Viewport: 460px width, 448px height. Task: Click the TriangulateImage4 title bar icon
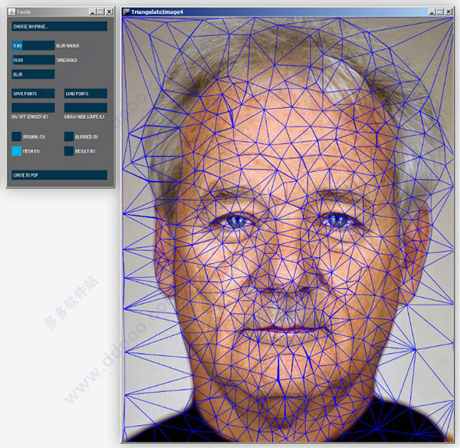point(127,12)
